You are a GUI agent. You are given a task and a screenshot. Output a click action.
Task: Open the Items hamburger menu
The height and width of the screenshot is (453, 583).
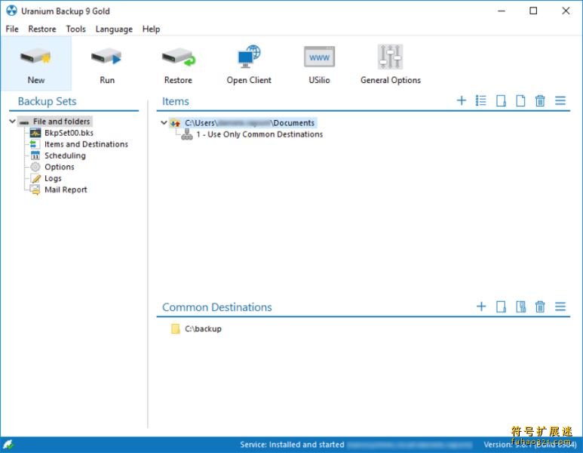[560, 100]
